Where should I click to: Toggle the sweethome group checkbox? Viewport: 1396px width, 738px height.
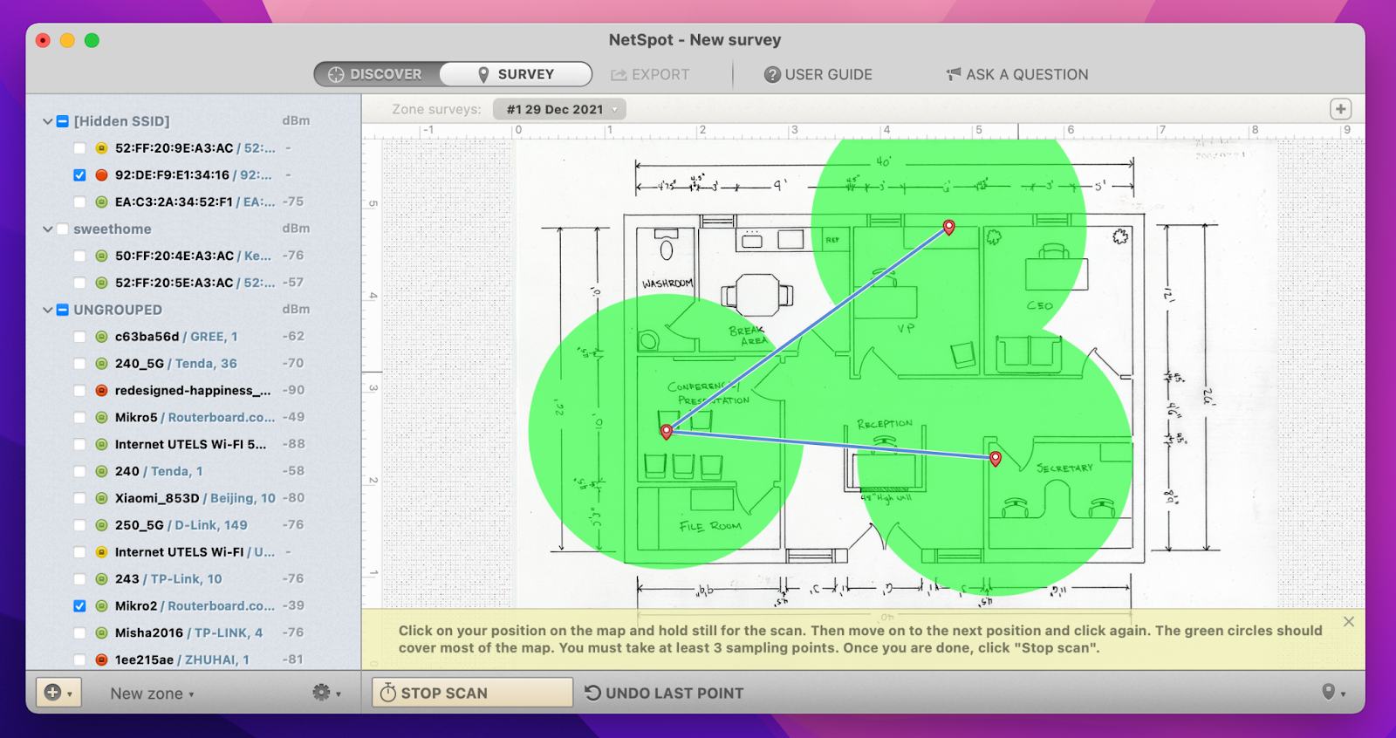[x=63, y=229]
